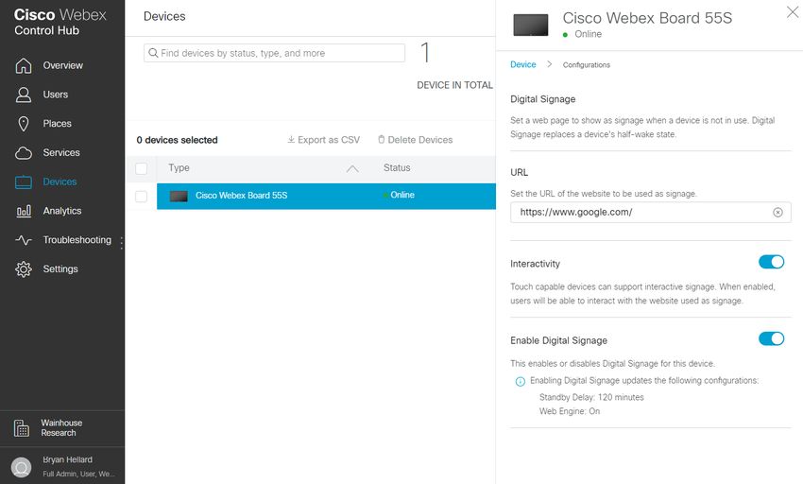Click the sidebar collapse handle dots

(121, 243)
